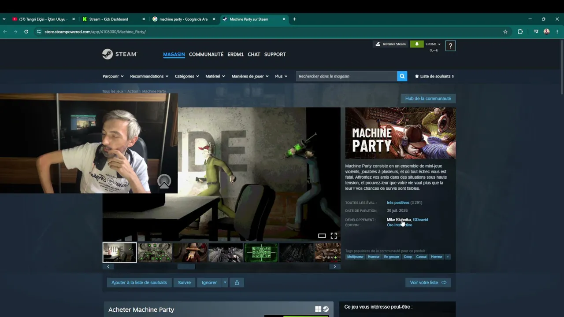Screen dimensions: 564x317
Task: Click the Installer Steam button
Action: click(391, 44)
